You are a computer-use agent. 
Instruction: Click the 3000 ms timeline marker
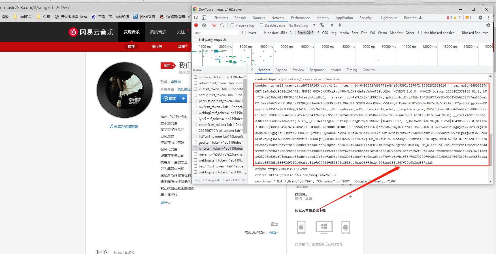coord(246,46)
